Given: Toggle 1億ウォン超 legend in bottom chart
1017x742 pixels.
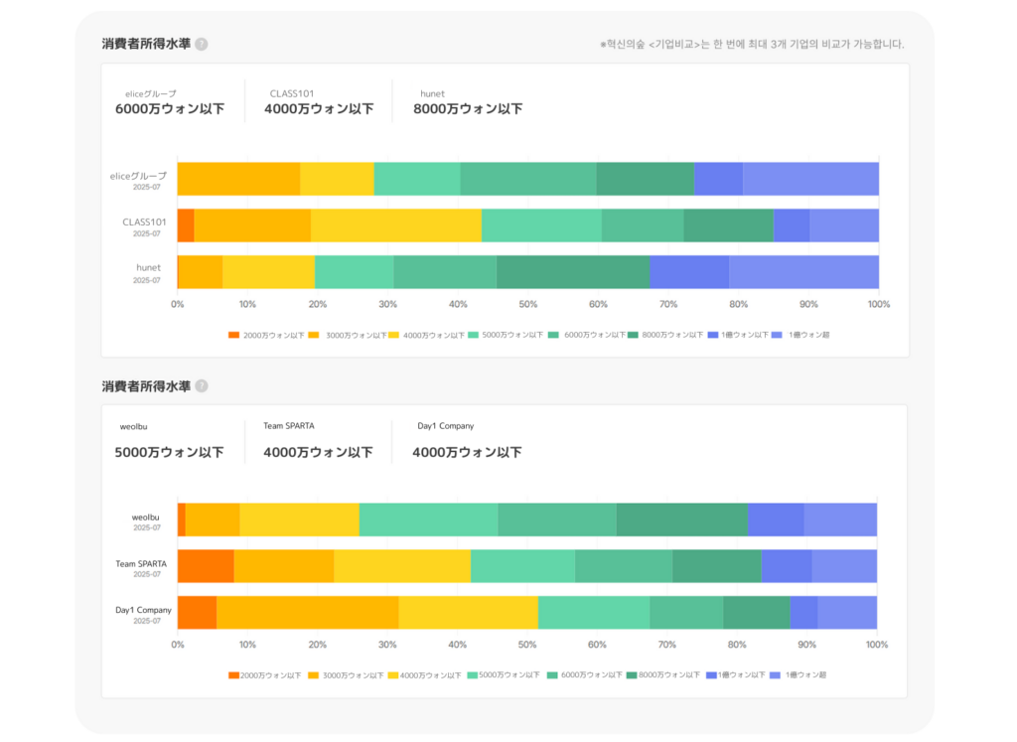Looking at the screenshot, I should (x=805, y=675).
